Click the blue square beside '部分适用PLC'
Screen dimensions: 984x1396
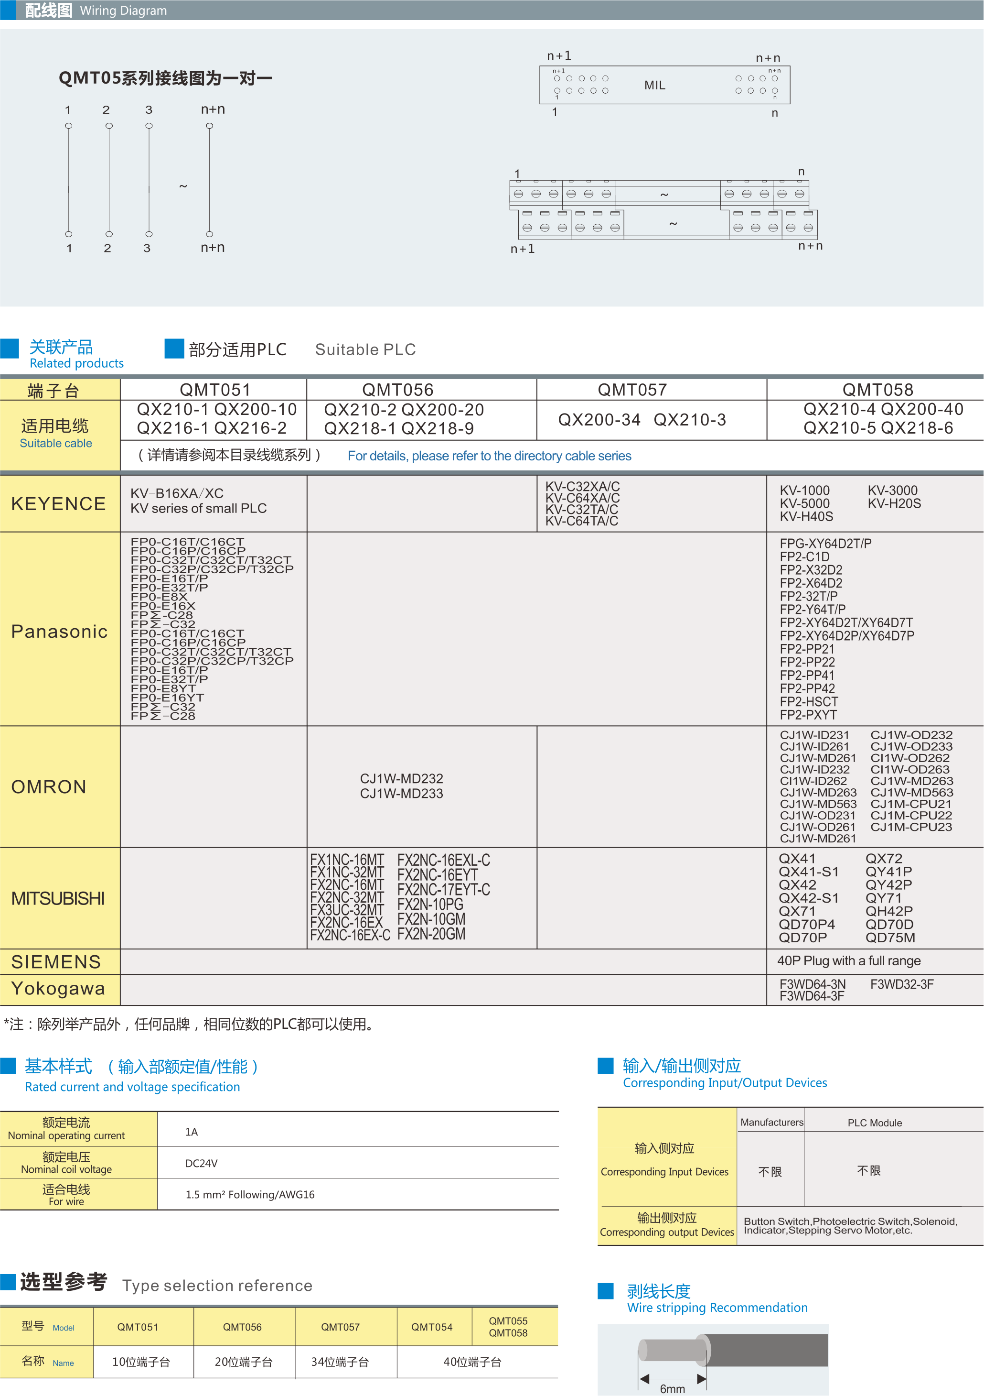(174, 349)
